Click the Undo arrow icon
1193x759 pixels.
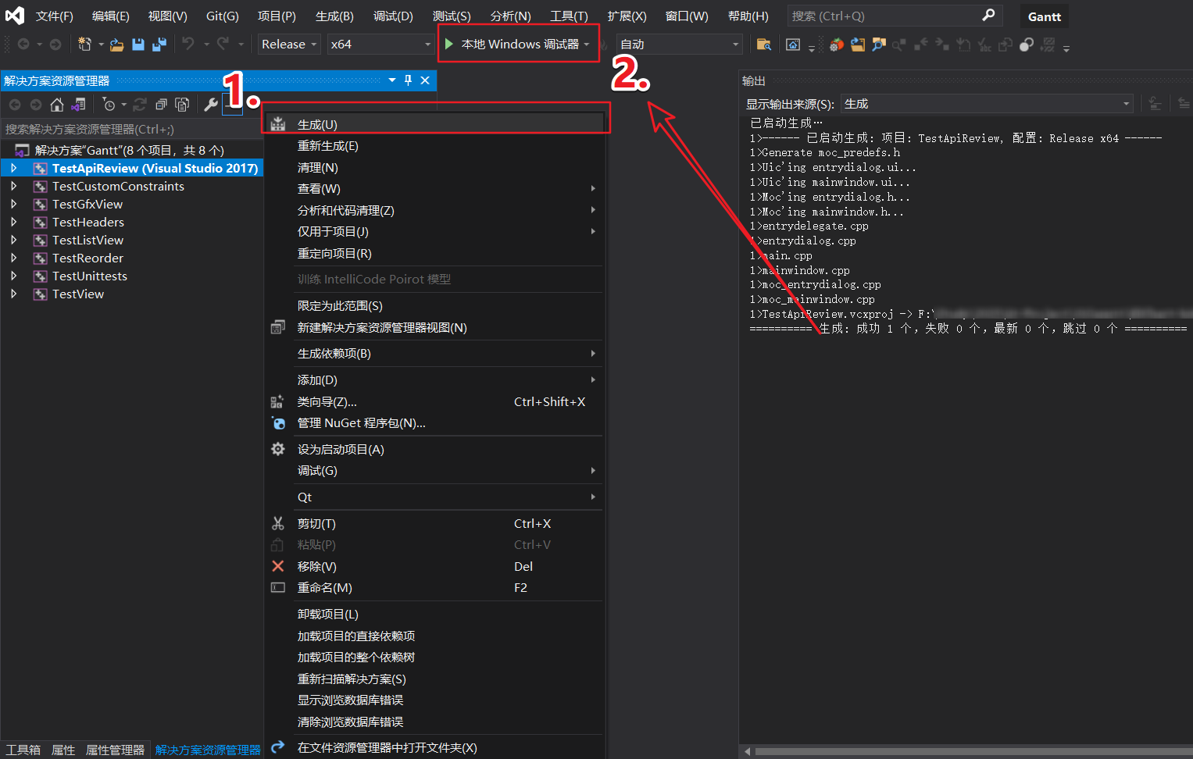[188, 44]
